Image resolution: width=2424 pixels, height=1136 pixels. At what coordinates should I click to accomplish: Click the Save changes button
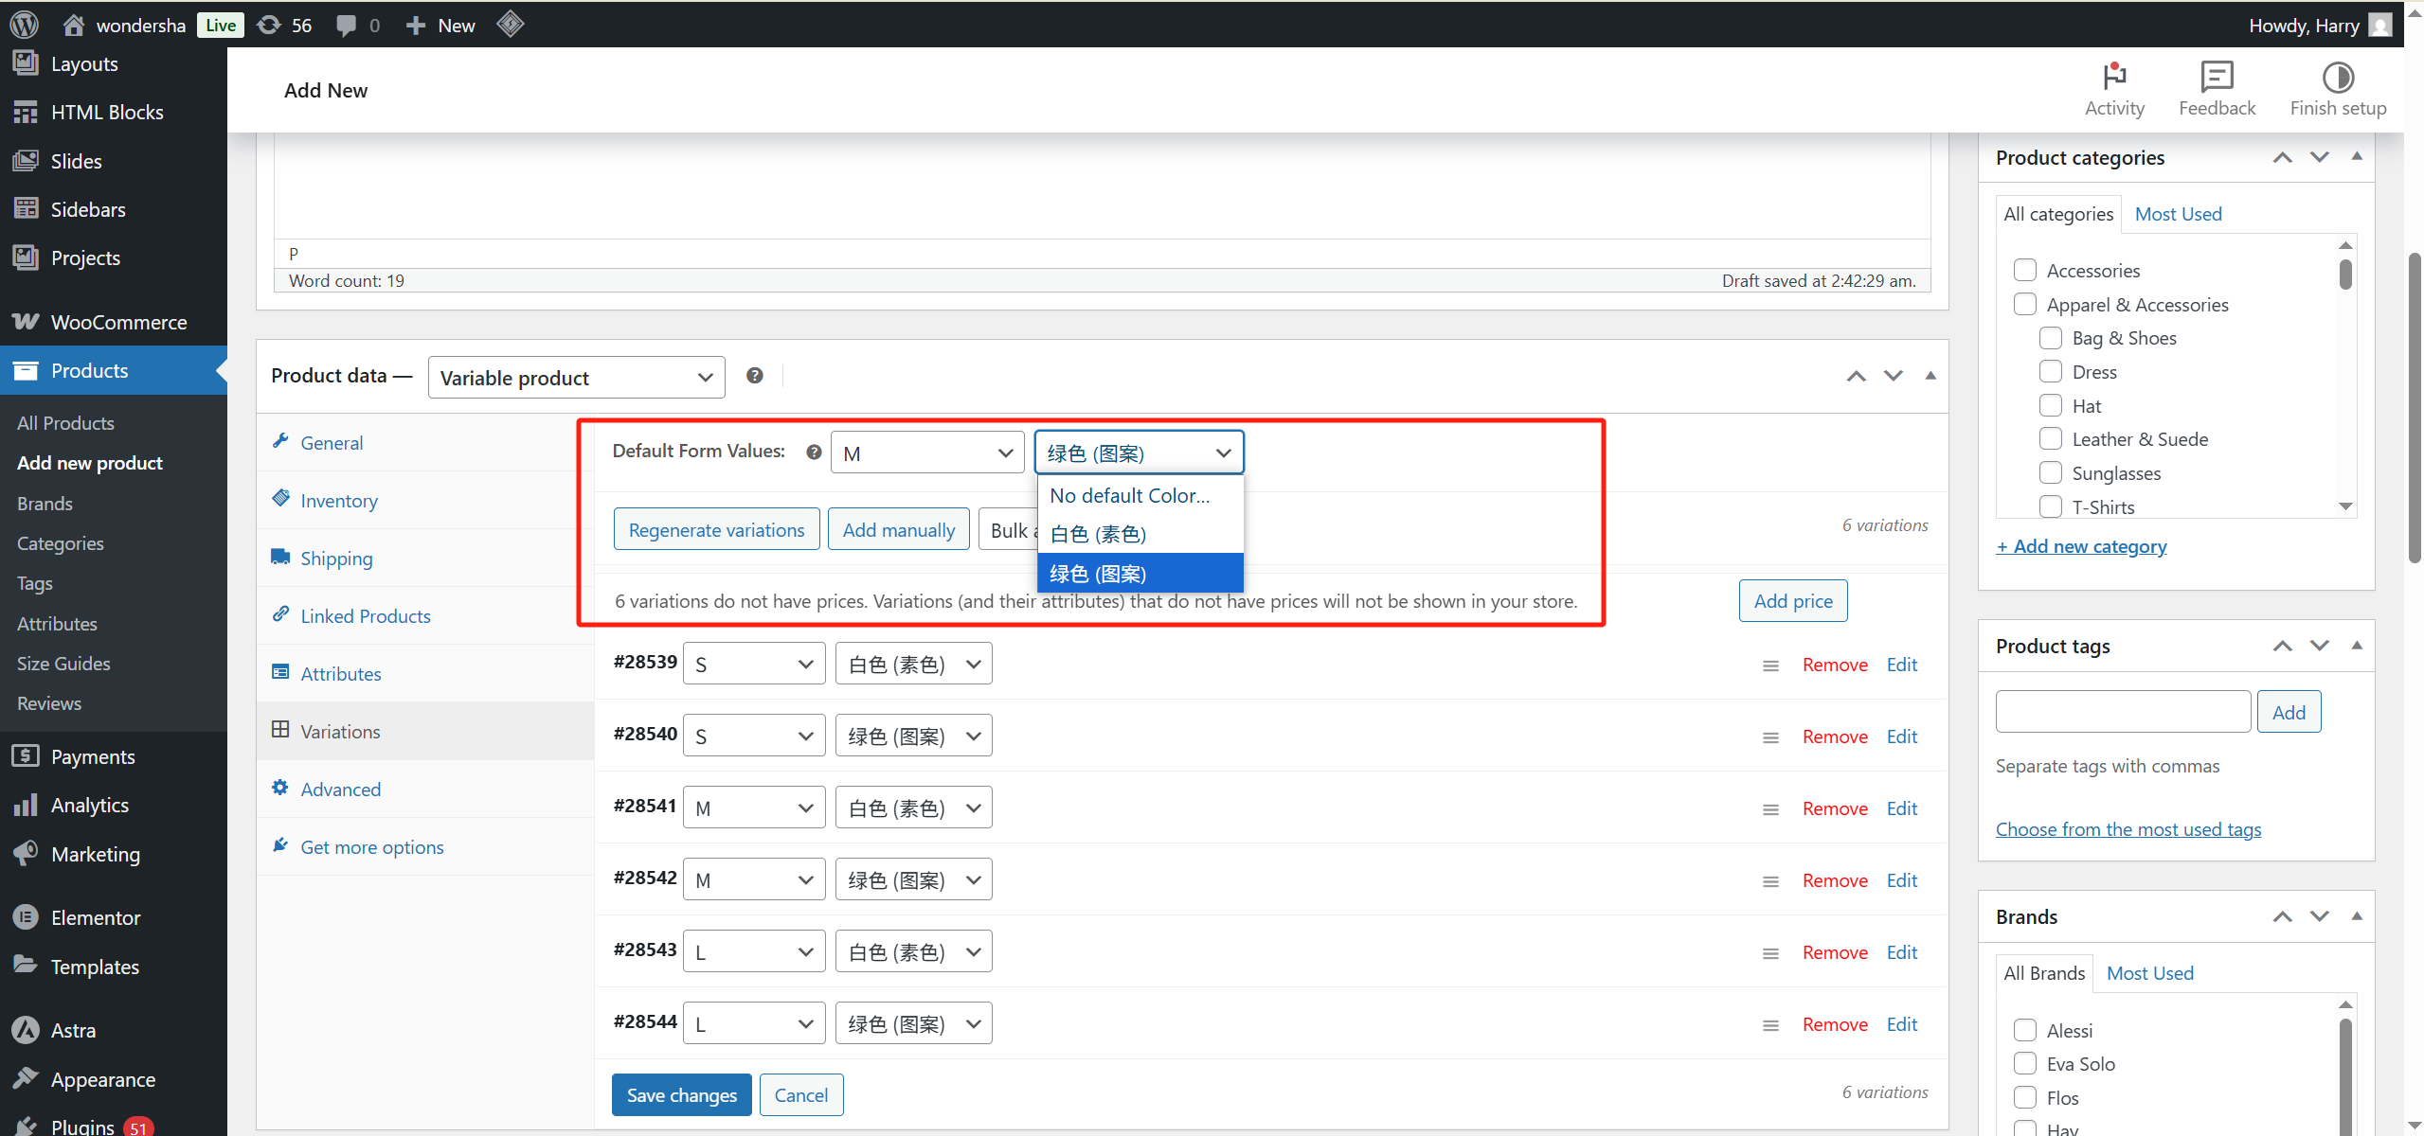coord(681,1095)
